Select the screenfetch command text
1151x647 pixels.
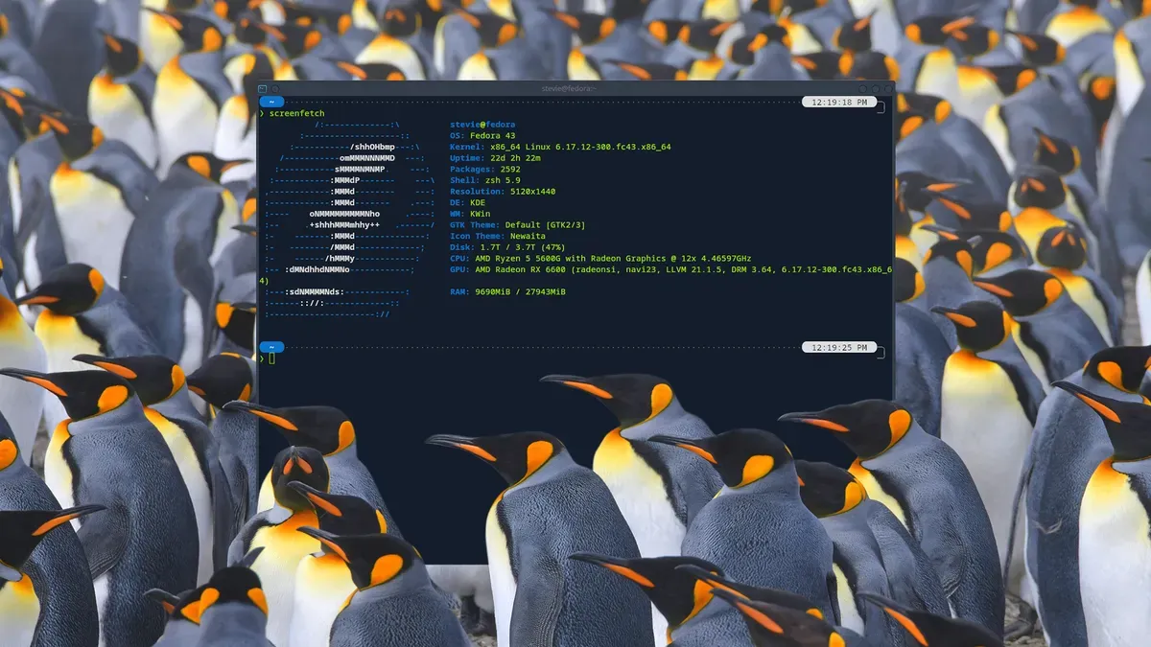click(295, 112)
